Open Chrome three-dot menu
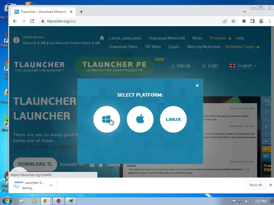Screen dimensions: 274x205 coord(270,21)
